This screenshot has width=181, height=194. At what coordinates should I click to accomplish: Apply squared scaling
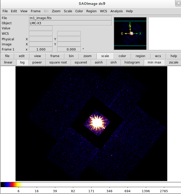point(81,62)
